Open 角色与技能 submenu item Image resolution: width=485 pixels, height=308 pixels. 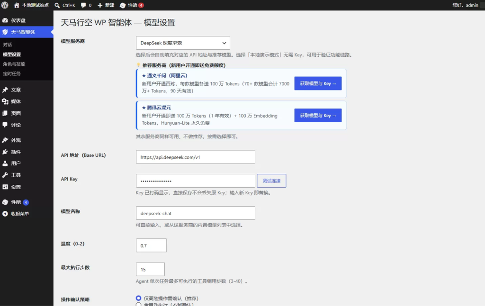pos(14,64)
